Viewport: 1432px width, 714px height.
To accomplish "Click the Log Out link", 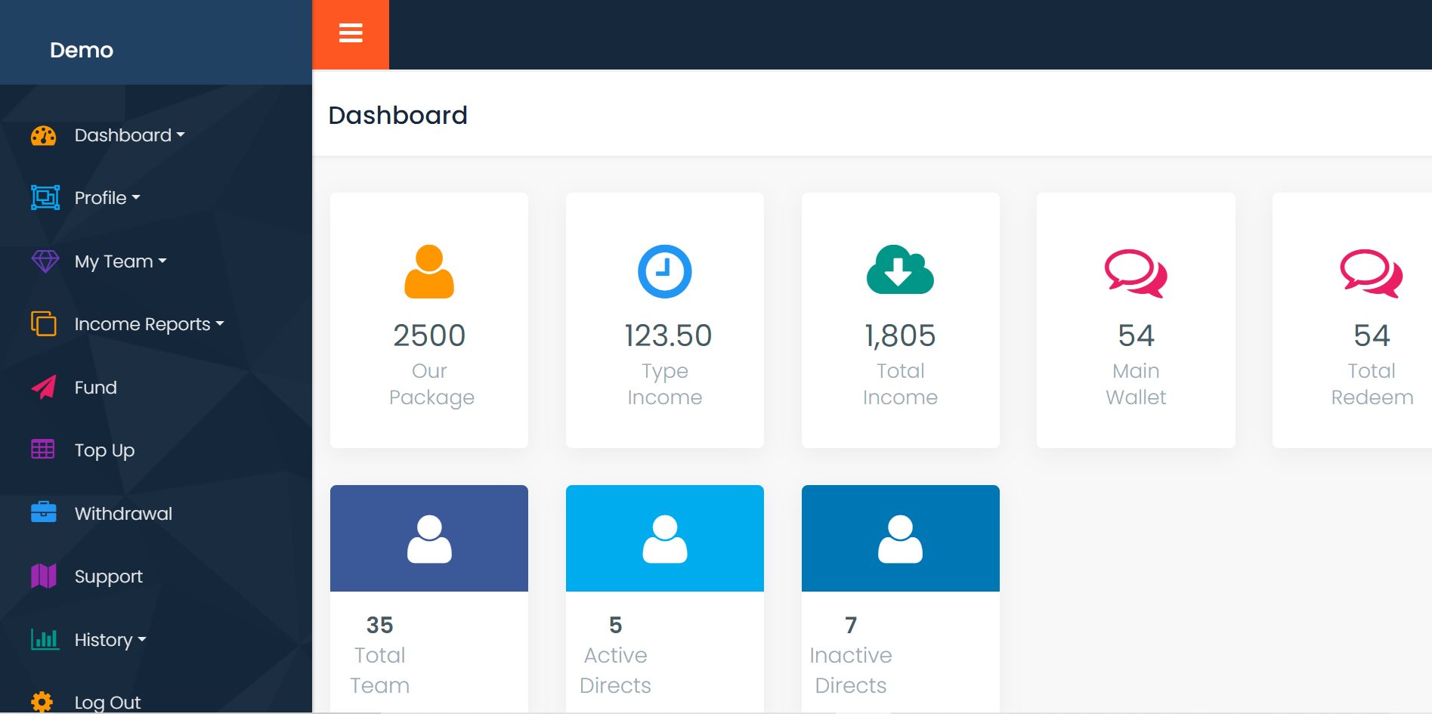I will pyautogui.click(x=107, y=702).
